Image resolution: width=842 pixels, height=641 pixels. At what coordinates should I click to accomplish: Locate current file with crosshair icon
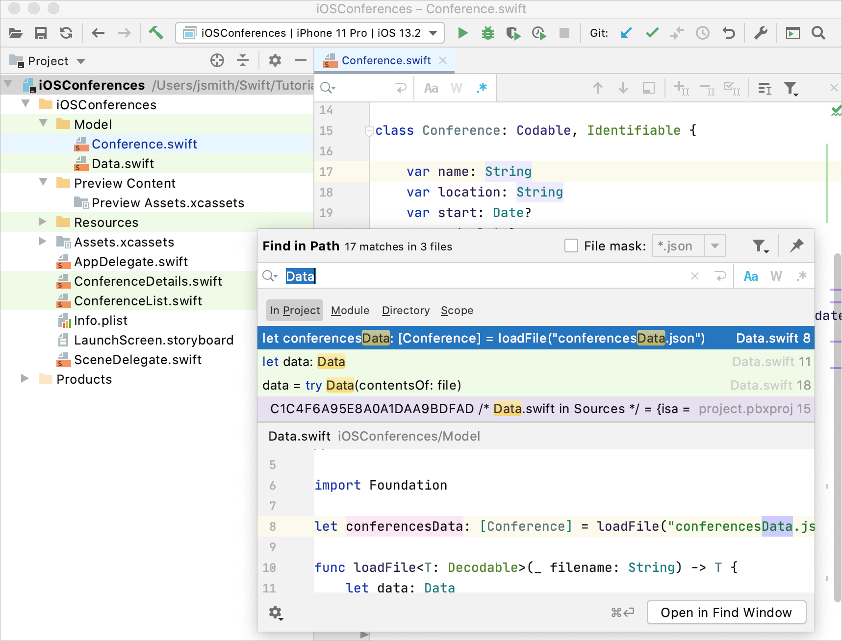(217, 60)
